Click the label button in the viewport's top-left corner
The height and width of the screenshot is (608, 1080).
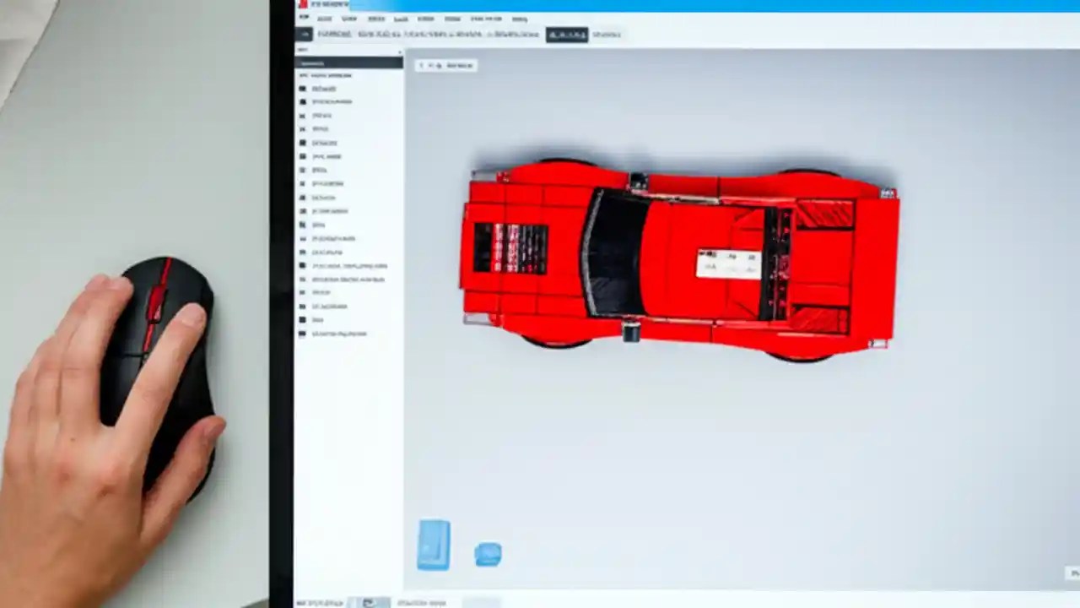[x=459, y=65]
